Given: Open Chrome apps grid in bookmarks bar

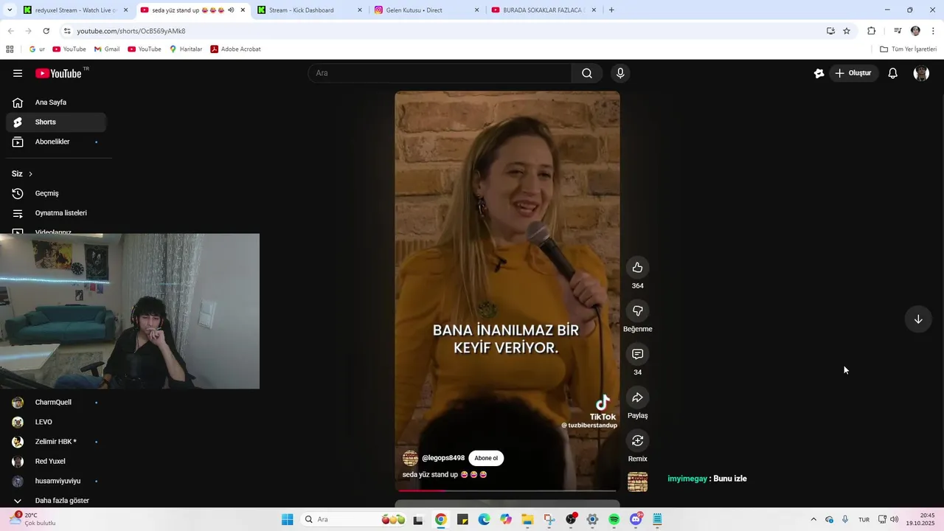Looking at the screenshot, I should [x=10, y=49].
